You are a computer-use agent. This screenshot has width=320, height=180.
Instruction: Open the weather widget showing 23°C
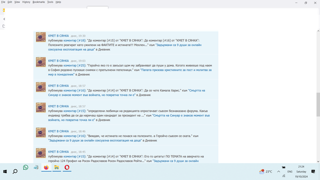click(265, 171)
